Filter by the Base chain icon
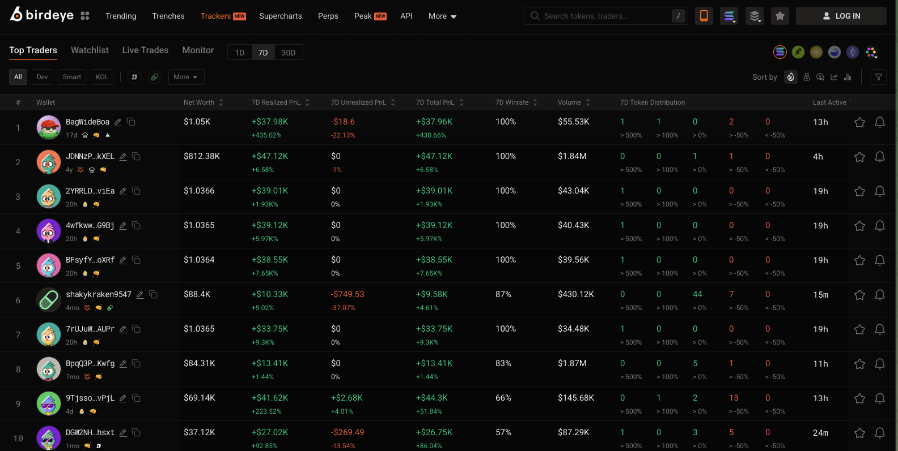The width and height of the screenshot is (898, 451). [x=835, y=52]
